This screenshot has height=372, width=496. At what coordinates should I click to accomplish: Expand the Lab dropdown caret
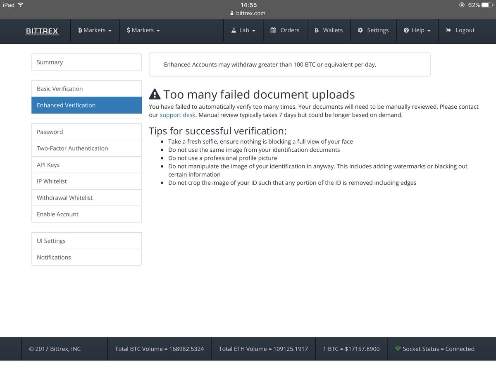tap(254, 31)
